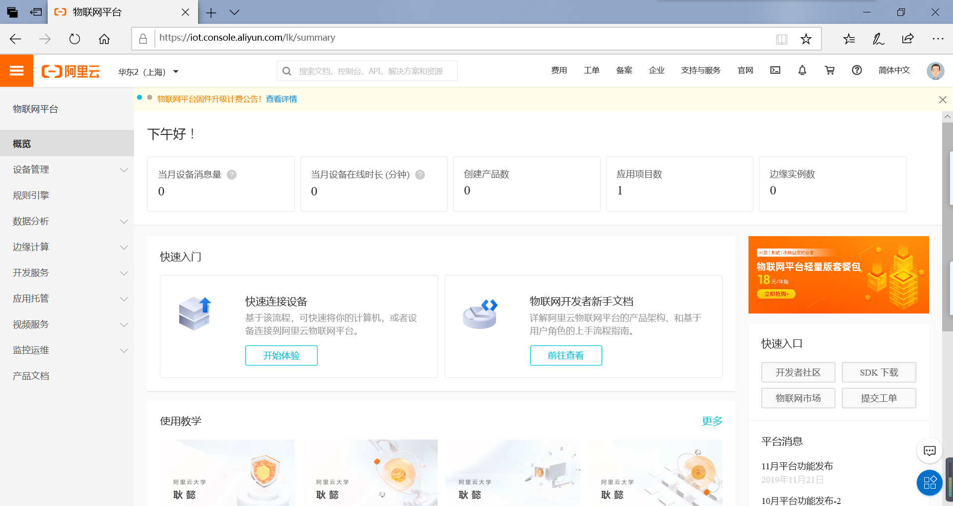The height and width of the screenshot is (506, 953).
Task: Click the browser back arrow
Action: 15,39
